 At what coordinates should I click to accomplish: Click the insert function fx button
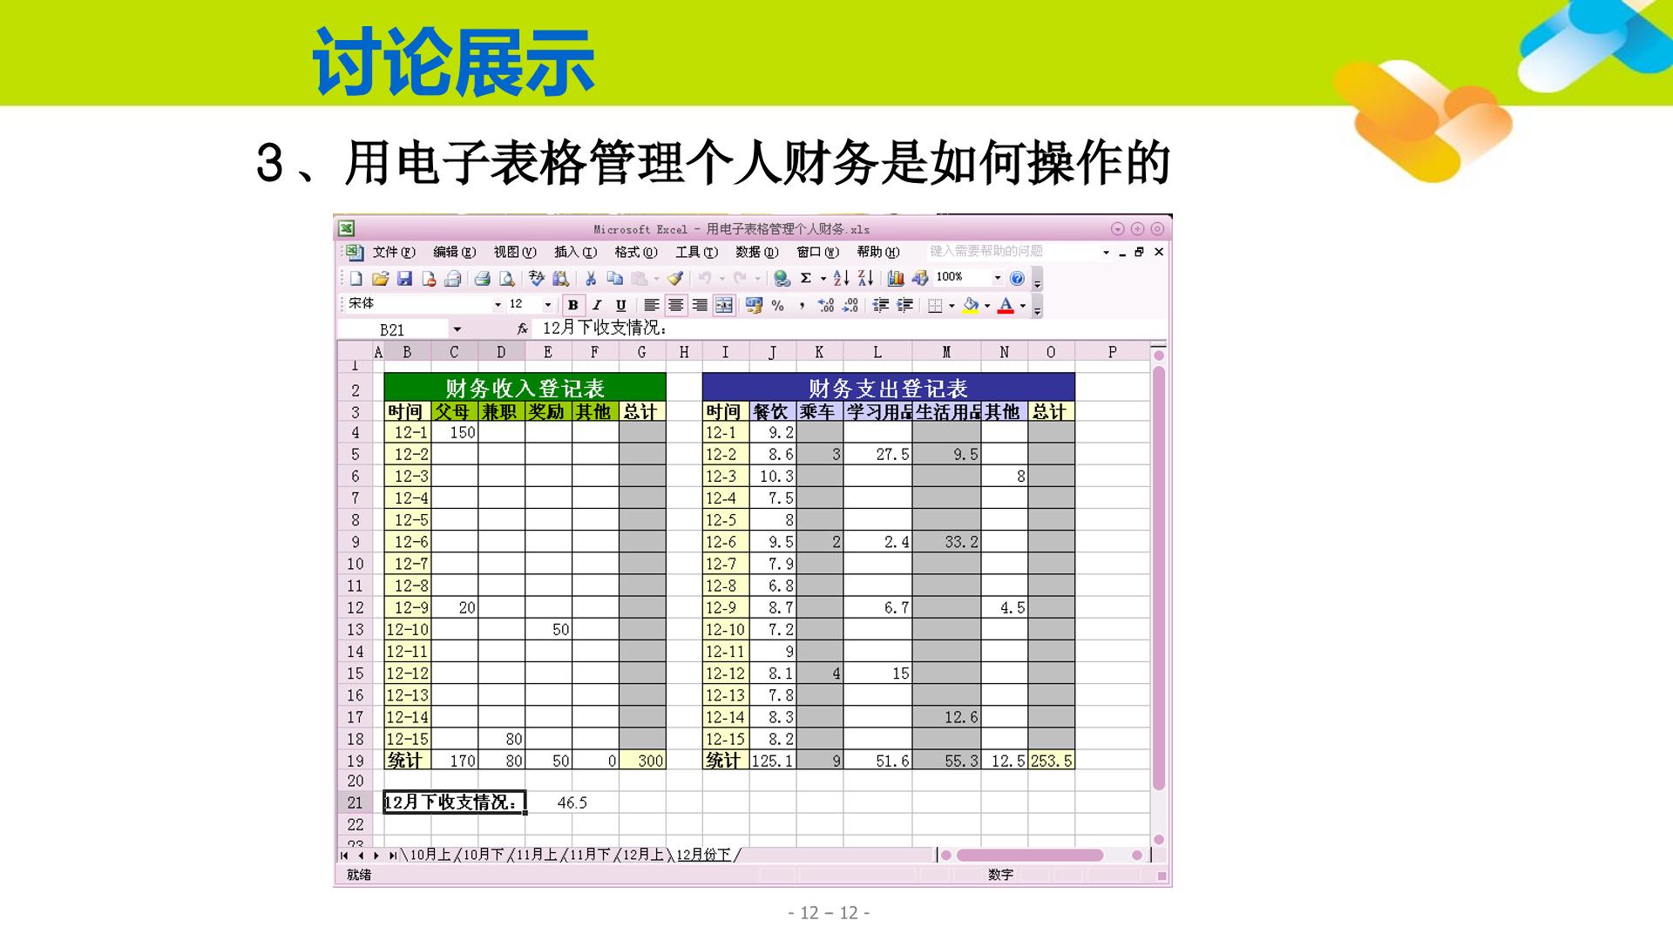[522, 328]
